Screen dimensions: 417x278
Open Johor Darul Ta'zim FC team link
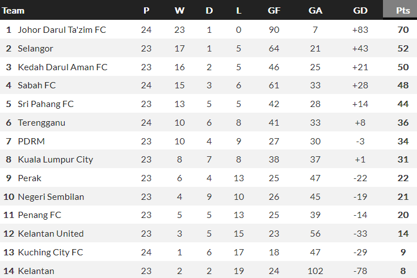tap(62, 29)
